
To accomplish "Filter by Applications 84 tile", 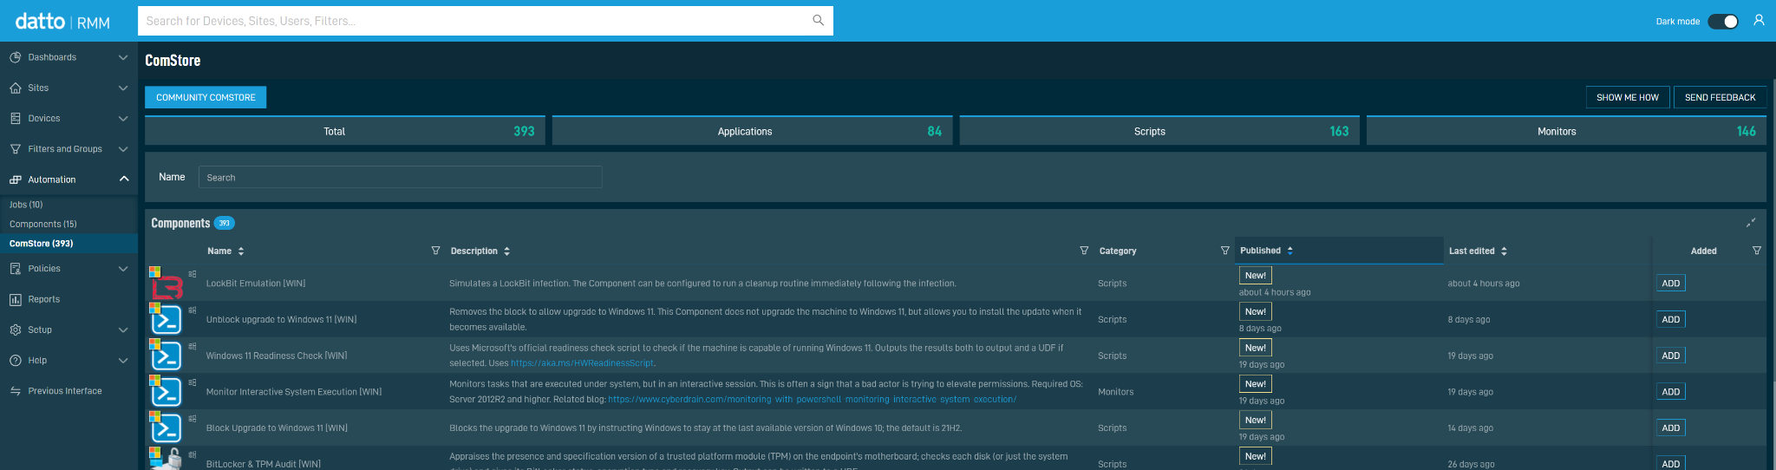I will pos(752,131).
